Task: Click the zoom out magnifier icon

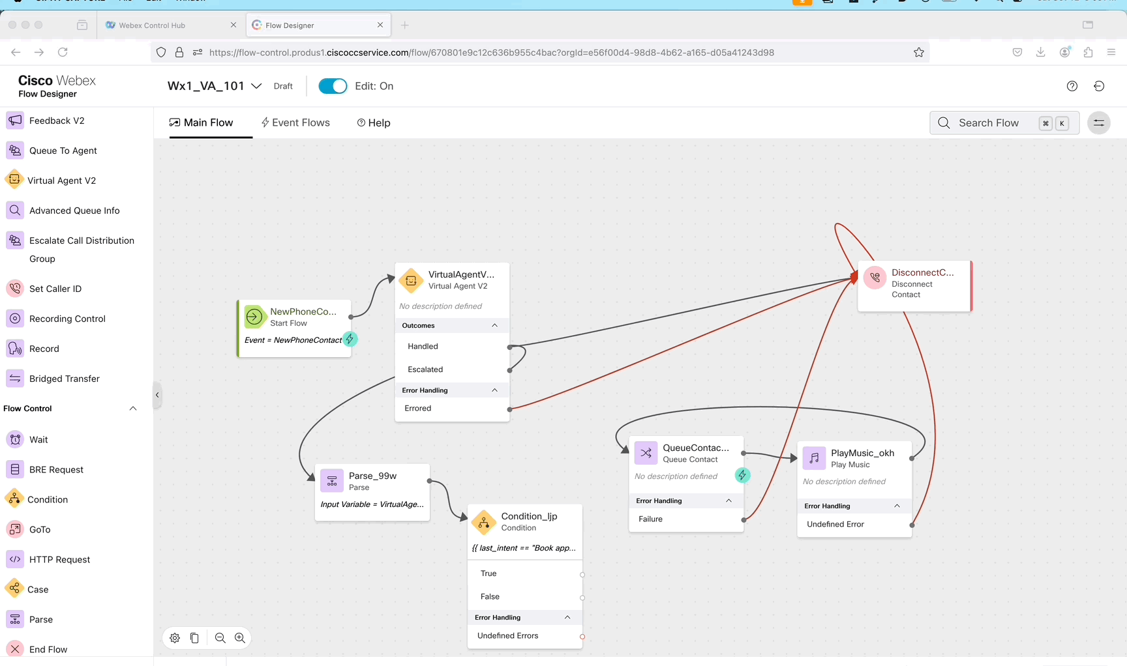Action: 220,638
